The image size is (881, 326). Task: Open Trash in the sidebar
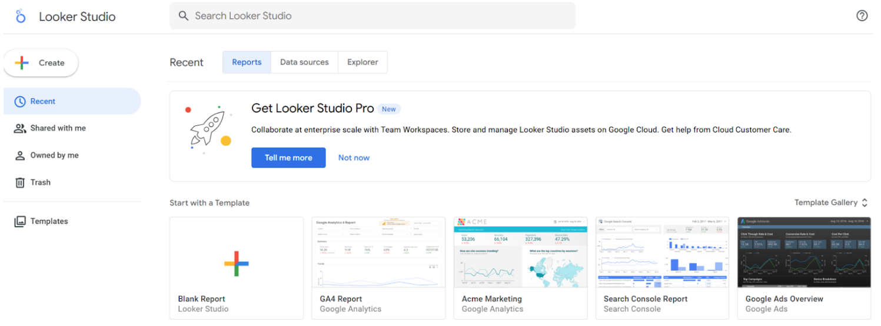[72, 182]
